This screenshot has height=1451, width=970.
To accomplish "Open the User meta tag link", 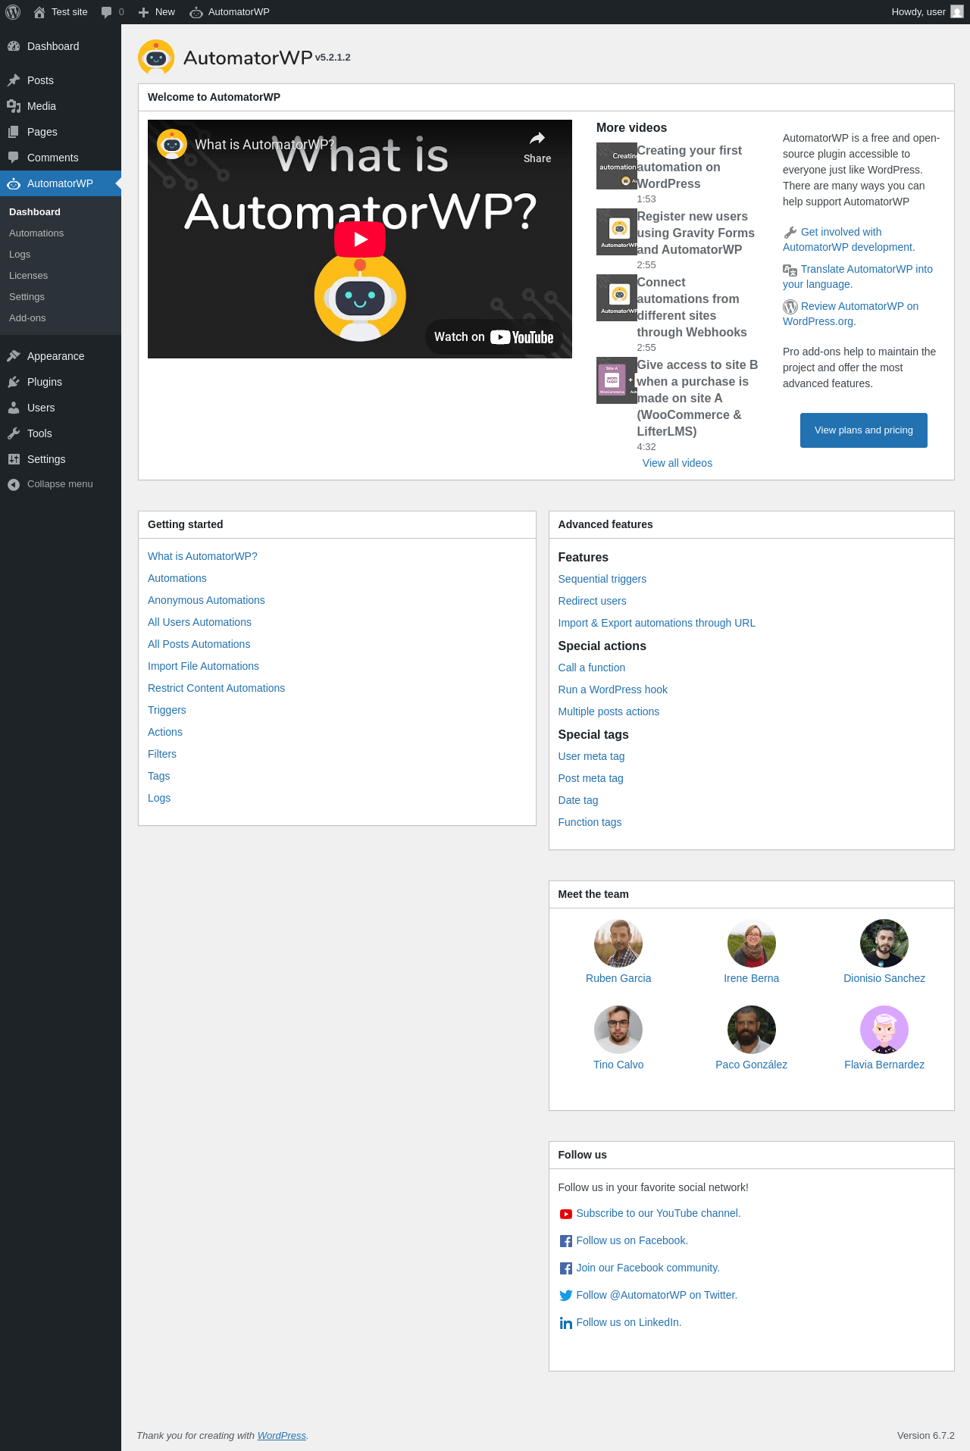I will (x=592, y=756).
